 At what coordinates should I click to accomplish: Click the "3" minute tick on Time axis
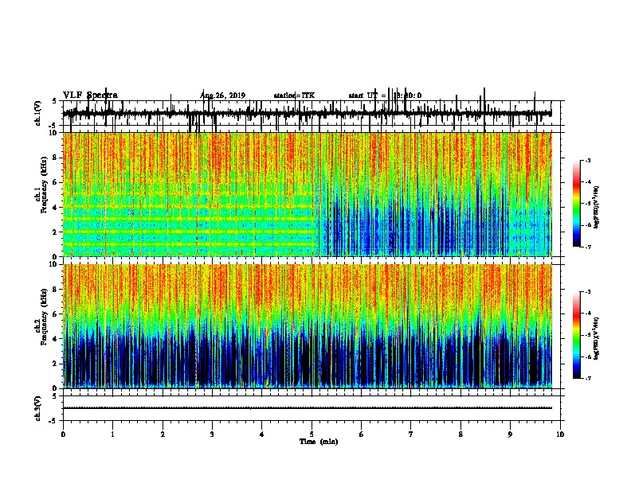click(212, 434)
